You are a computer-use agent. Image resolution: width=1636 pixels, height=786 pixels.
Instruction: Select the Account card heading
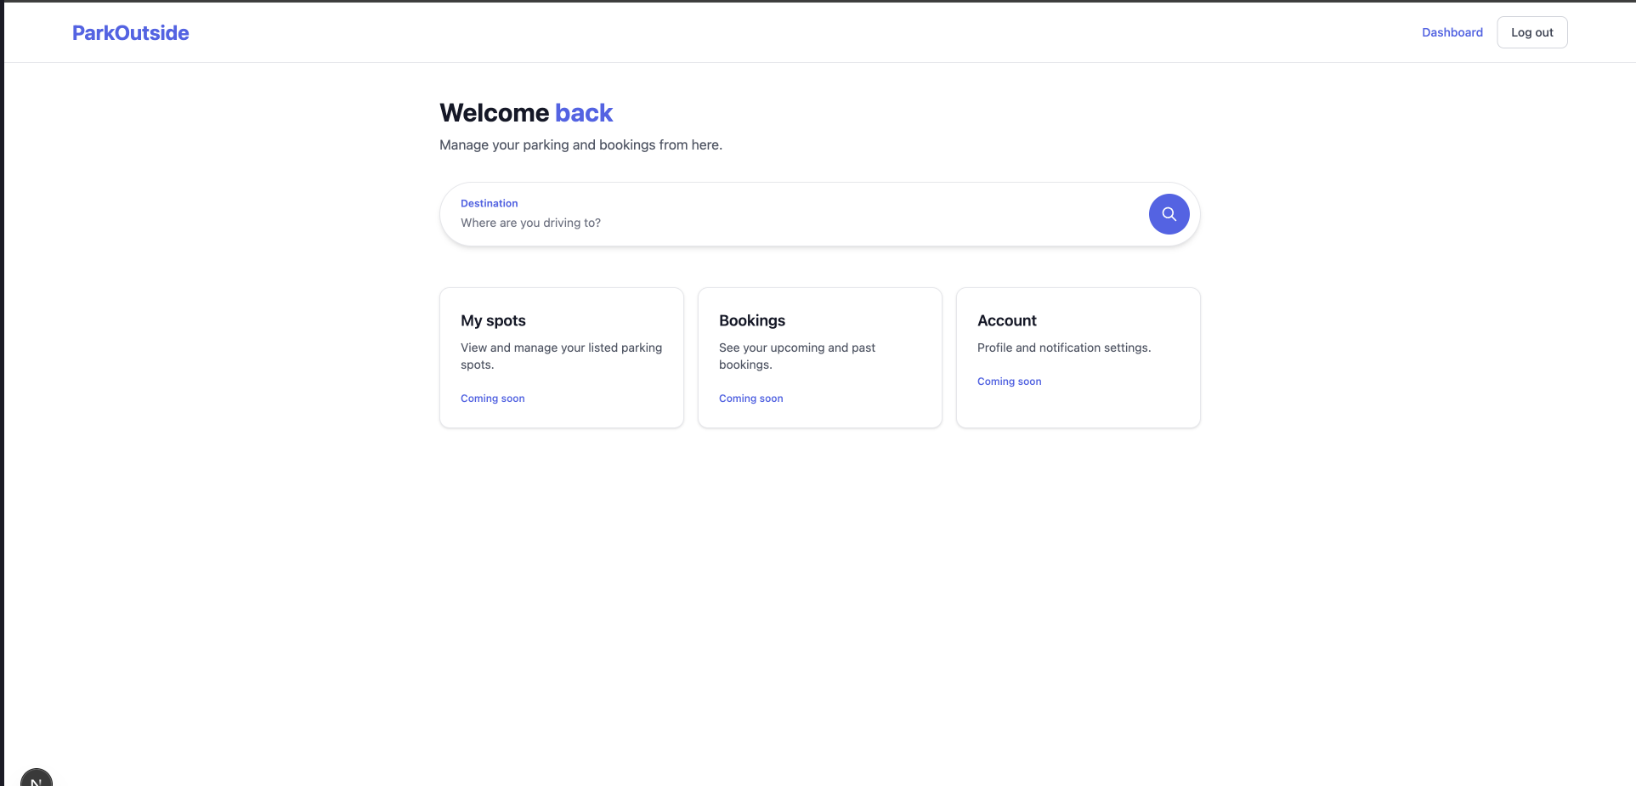tap(1006, 320)
